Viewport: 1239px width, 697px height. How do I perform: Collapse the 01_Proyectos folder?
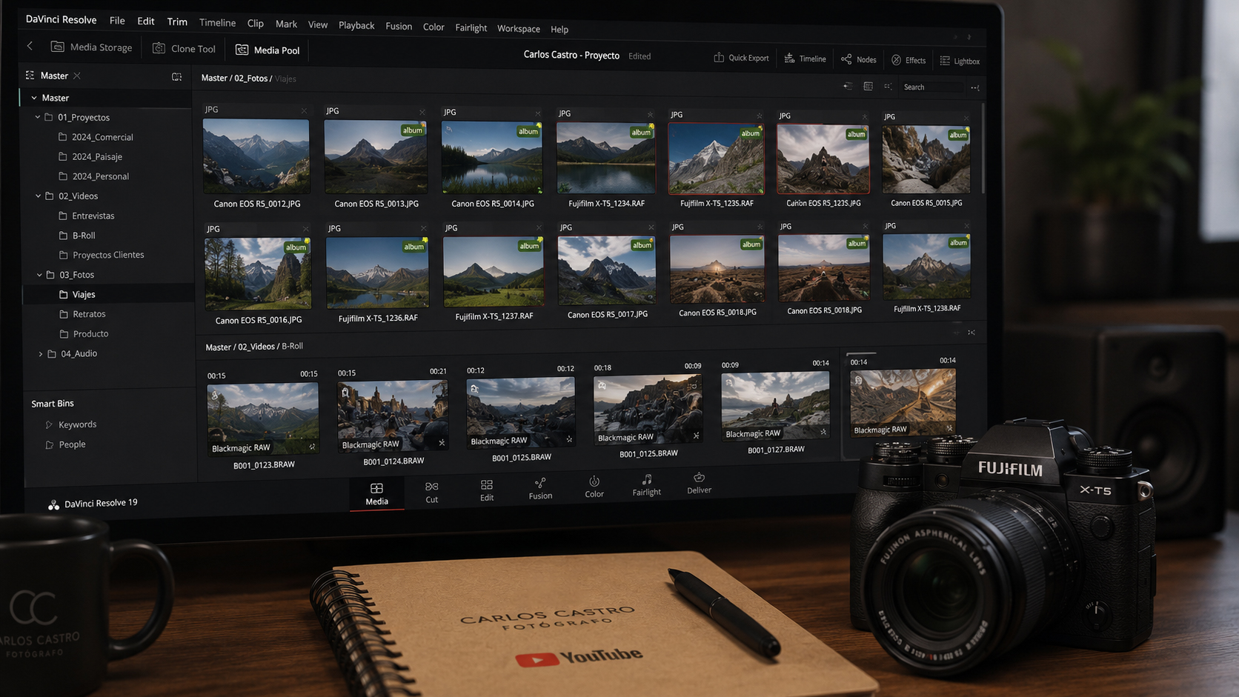pyautogui.click(x=38, y=117)
